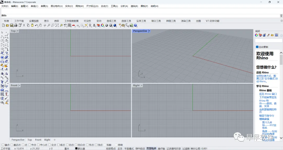This screenshot has width=283, height=150.
Task: Open the Right viewport dropdown arrow
Action: pos(142,85)
